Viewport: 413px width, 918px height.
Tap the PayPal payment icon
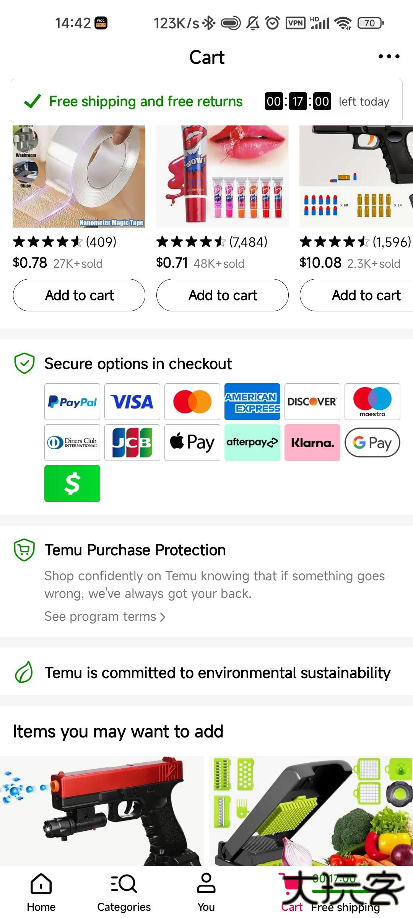coord(72,402)
